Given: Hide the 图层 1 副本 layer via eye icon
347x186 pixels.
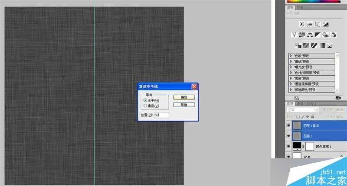Looking at the screenshot, I should pyautogui.click(x=288, y=126).
